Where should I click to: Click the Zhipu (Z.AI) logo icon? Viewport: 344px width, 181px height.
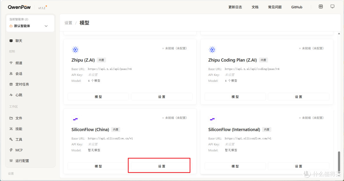[x=75, y=50]
